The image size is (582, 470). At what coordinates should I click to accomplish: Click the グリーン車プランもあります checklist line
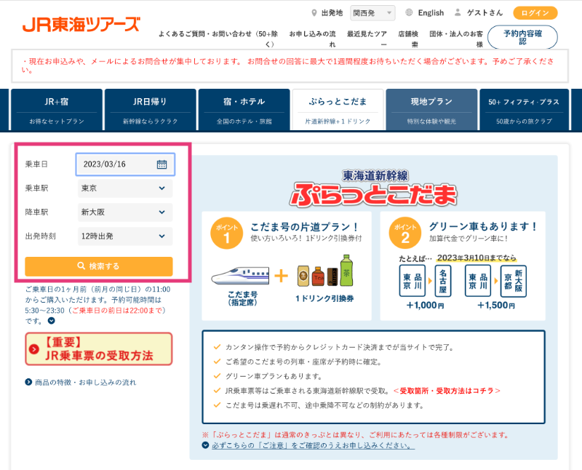pyautogui.click(x=274, y=376)
